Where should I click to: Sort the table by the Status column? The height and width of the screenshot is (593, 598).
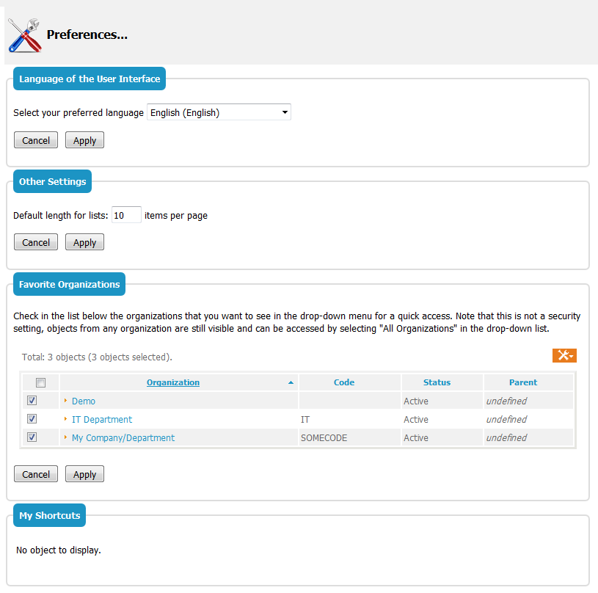[436, 382]
